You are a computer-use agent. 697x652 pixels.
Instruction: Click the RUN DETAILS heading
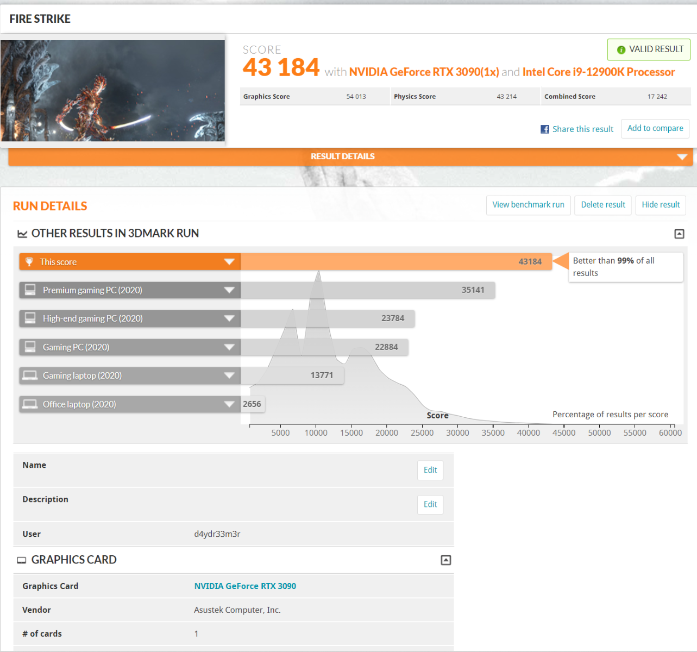click(x=50, y=206)
